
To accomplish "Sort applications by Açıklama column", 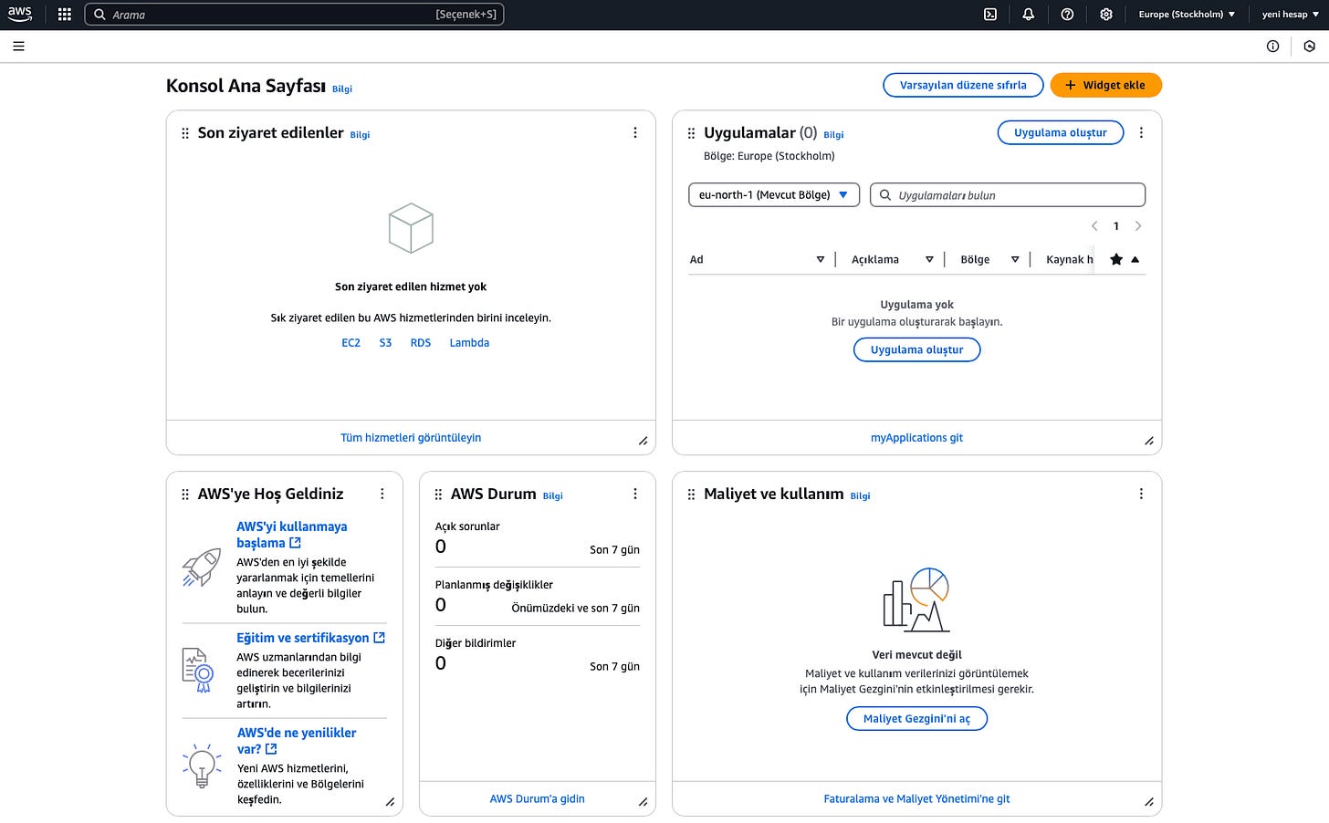I will 929,260.
